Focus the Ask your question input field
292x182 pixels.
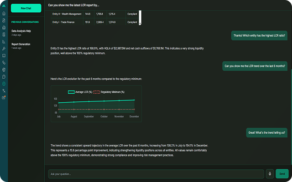point(156,173)
